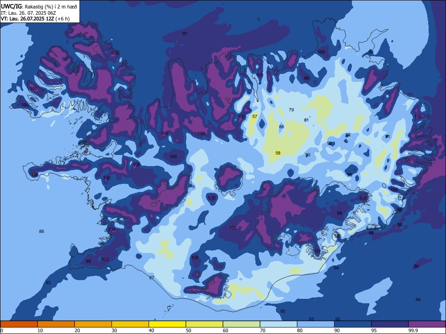Screen dimensions: 446x334
Task: Click the dark orange 0–10 legend swatch
Action: pos(19,324)
